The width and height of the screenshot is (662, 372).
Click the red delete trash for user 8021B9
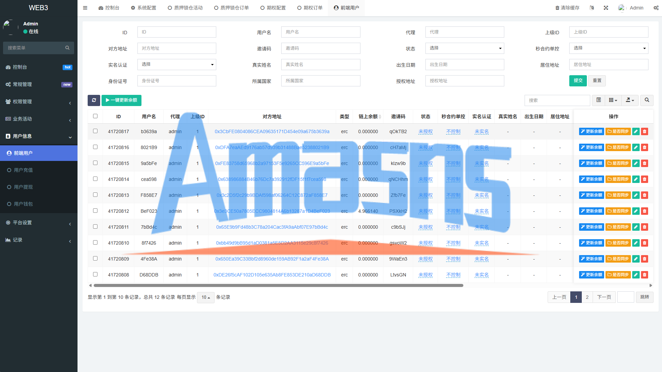click(644, 147)
